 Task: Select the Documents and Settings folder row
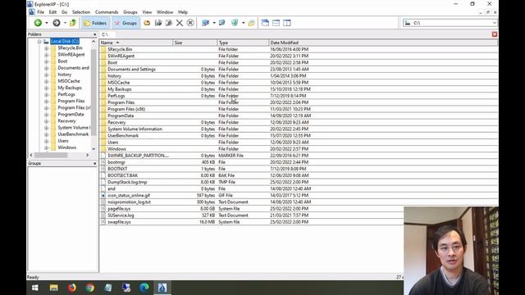pos(299,69)
